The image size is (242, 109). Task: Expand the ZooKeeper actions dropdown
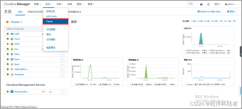point(62,75)
